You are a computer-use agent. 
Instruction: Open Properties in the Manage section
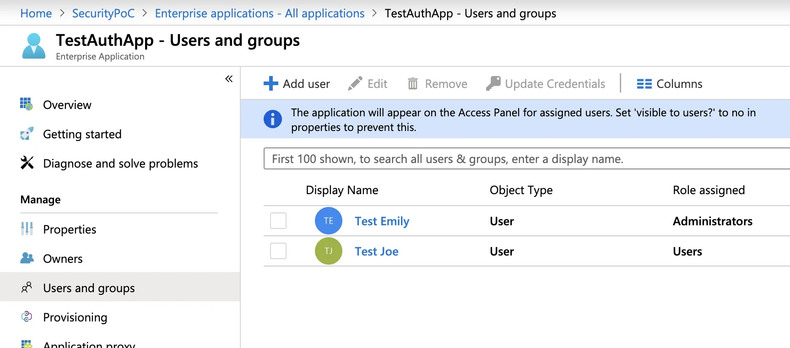69,229
